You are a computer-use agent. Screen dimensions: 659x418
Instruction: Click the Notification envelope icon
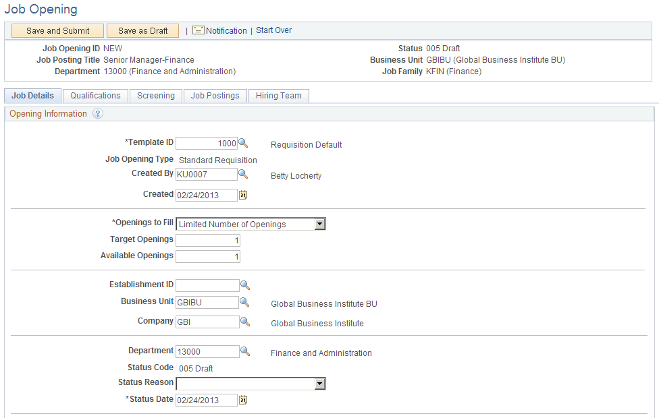click(x=199, y=30)
